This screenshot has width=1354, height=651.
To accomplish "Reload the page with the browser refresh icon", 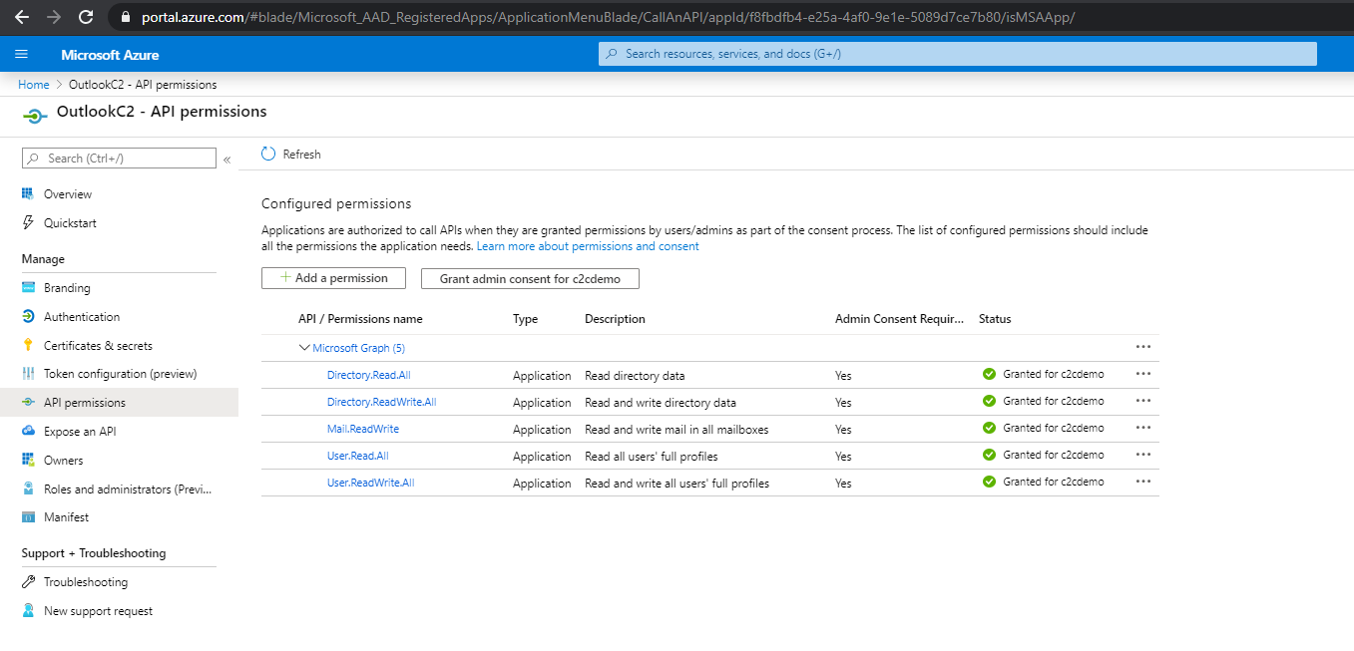I will [86, 17].
